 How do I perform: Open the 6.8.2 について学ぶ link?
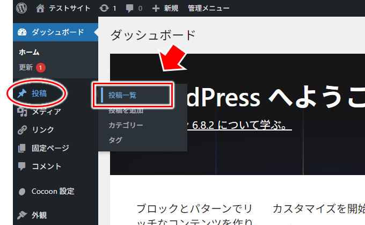(x=240, y=125)
